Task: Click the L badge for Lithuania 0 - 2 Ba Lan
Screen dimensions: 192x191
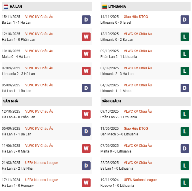Action: tap(185, 36)
